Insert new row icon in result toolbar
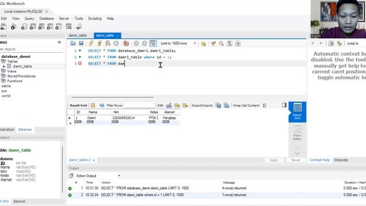Viewport: 366px width, 206px height. pyautogui.click(x=177, y=105)
